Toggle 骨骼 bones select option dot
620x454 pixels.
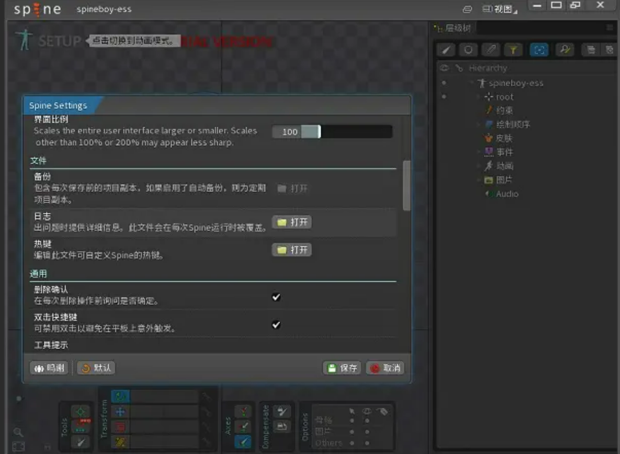coord(352,420)
